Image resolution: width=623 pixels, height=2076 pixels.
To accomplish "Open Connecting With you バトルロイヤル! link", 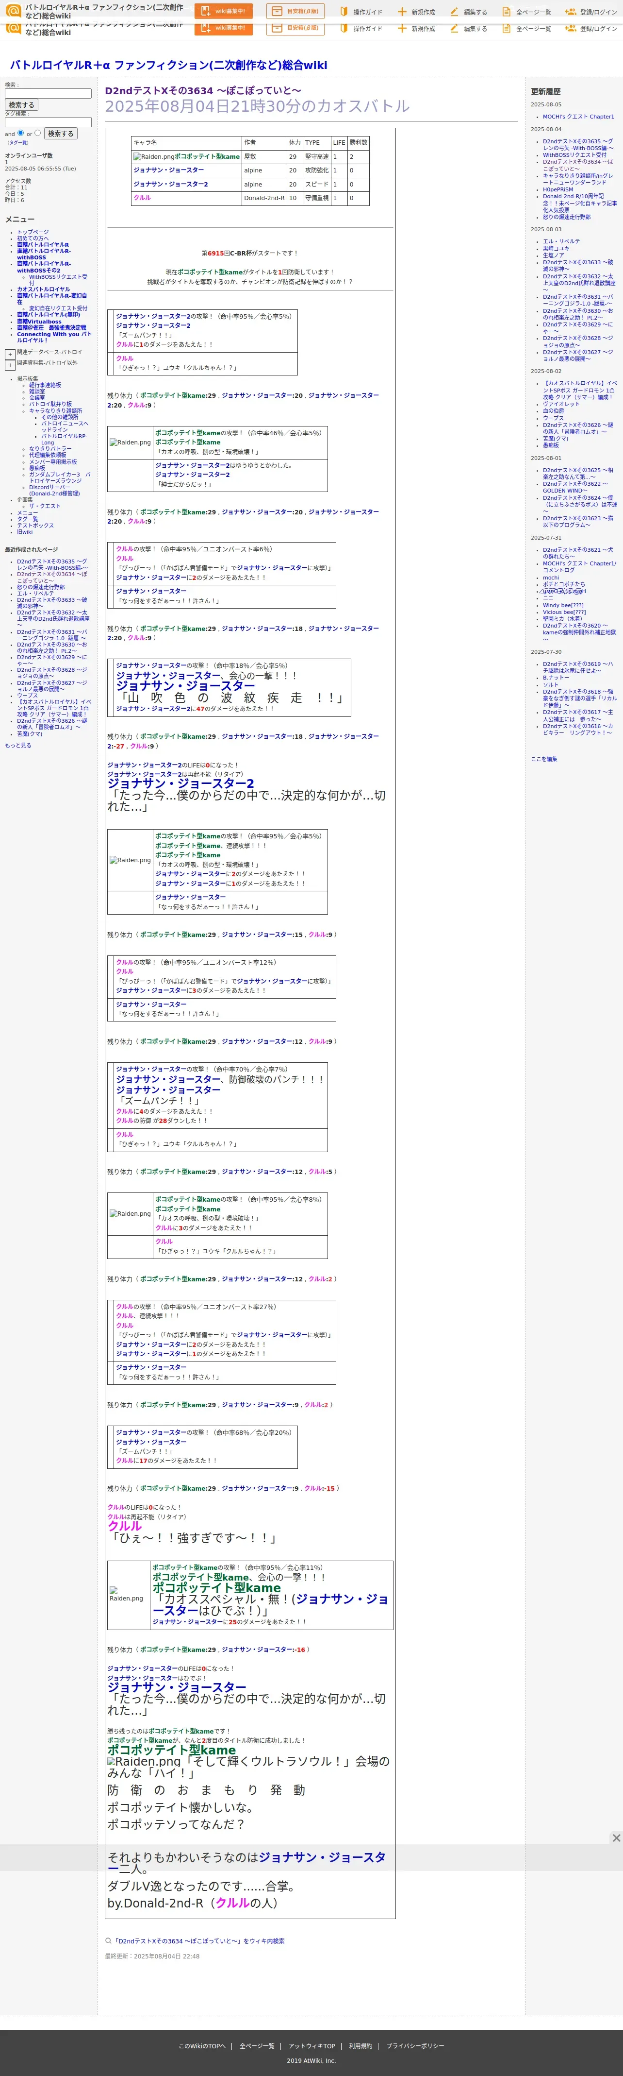I will pos(54,337).
